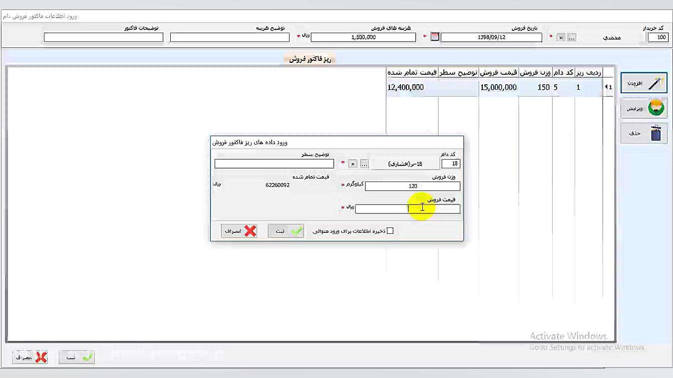673x378 pixels.
Task: Click the قیمت فروش input field in dialog
Action: coord(407,209)
